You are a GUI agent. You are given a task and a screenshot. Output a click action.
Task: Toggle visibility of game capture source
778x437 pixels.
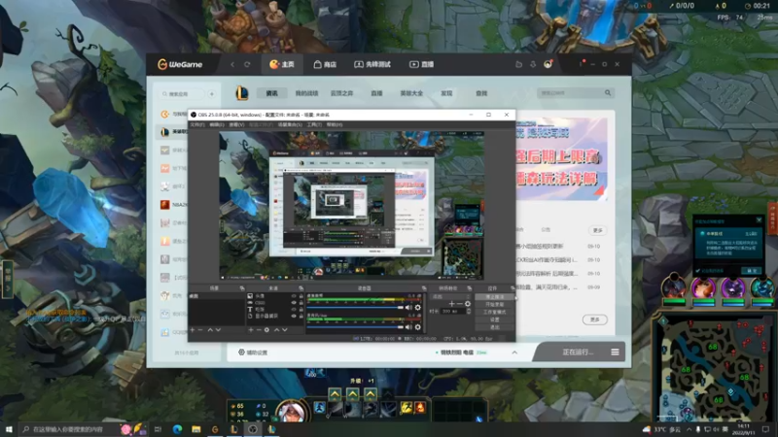[294, 303]
